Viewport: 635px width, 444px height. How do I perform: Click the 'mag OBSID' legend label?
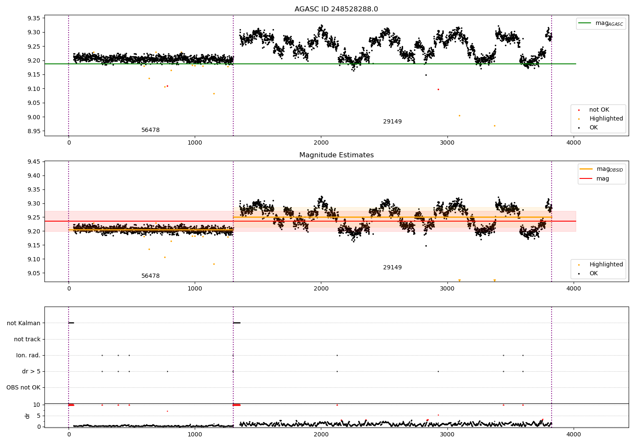pyautogui.click(x=610, y=170)
